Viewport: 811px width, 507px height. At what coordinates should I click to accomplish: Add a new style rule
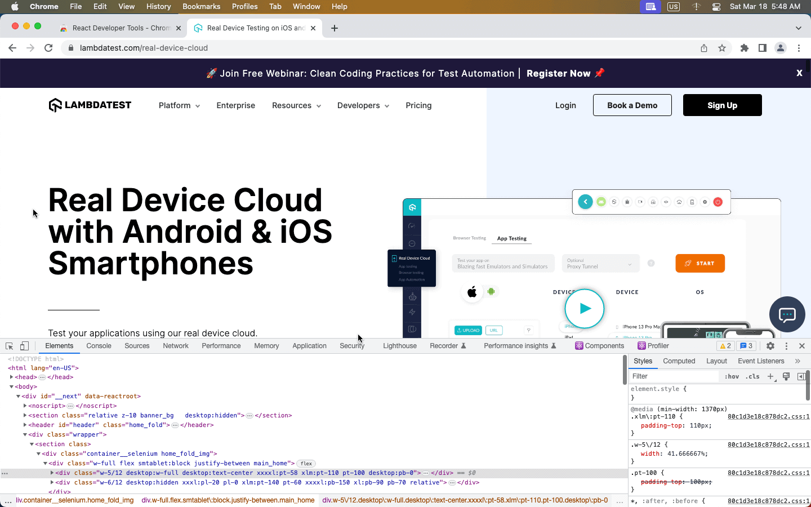770,376
